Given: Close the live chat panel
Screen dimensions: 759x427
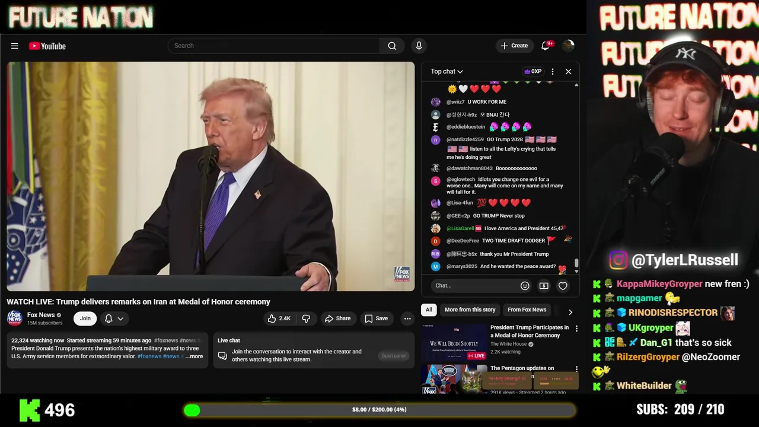Looking at the screenshot, I should click(568, 71).
